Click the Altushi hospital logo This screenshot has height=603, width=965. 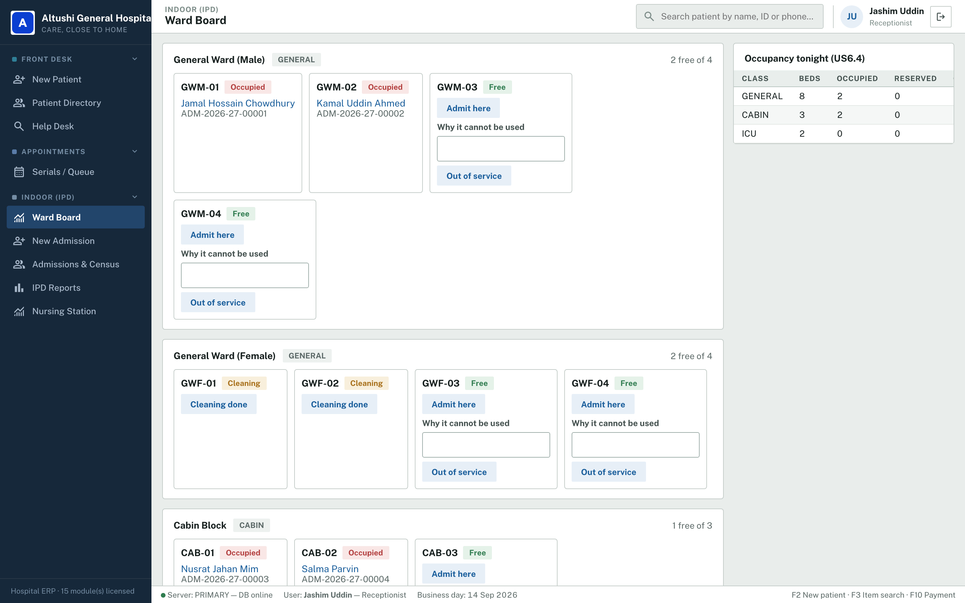23,23
